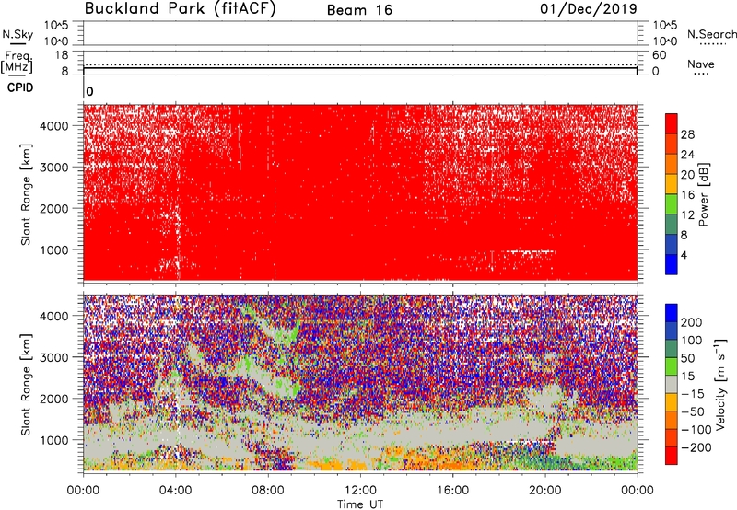Select the "04:00" time tick label
The height and width of the screenshot is (510, 737).
coord(176,491)
